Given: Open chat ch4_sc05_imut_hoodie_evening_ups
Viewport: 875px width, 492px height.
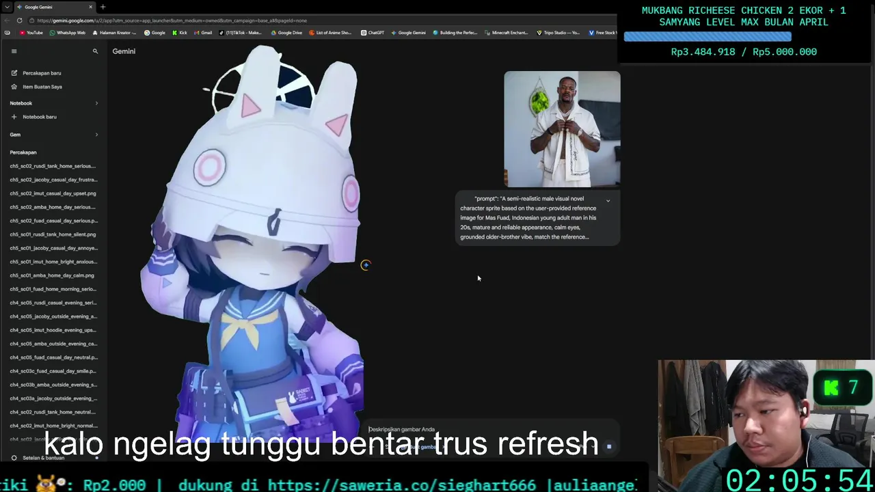Looking at the screenshot, I should coord(53,330).
